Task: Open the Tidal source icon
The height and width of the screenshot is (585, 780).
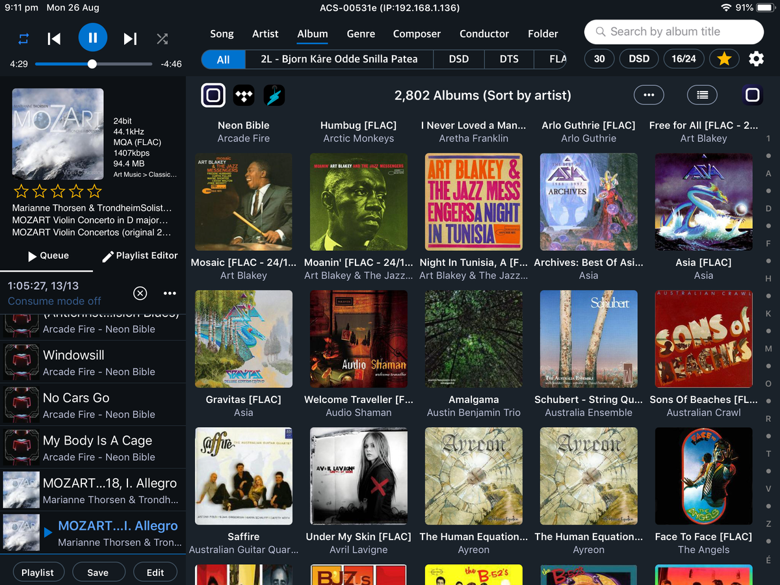Action: pos(244,96)
